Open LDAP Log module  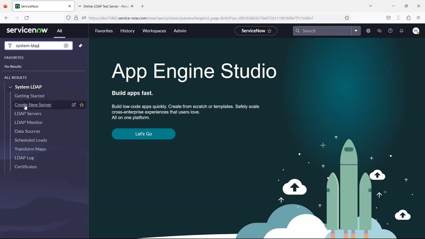click(24, 158)
